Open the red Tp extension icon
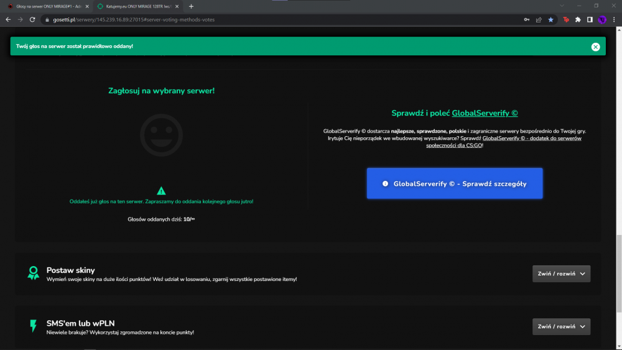Screen dimensions: 622x350 coord(566,19)
